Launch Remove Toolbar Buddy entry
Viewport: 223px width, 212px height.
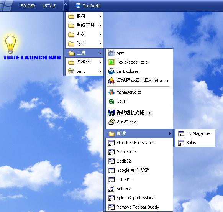pyautogui.click(x=139, y=207)
